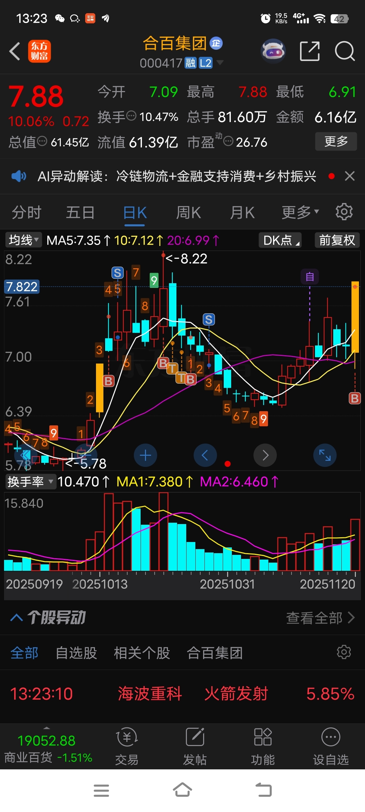Tap the 发帖 post icon
The height and width of the screenshot is (812, 365).
click(x=195, y=747)
